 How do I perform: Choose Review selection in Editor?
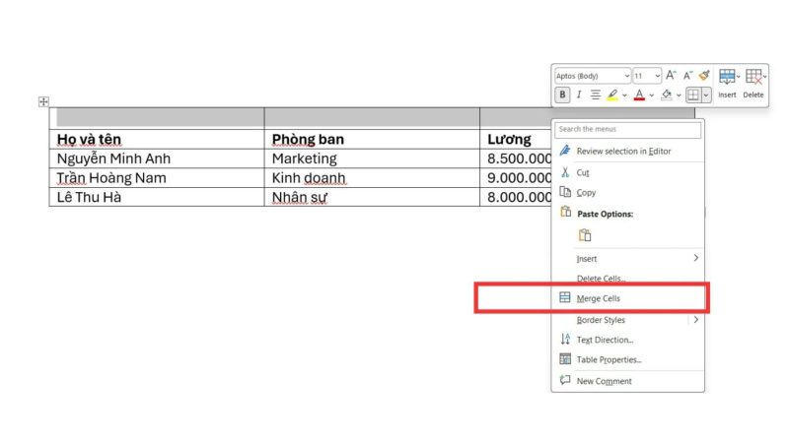[x=628, y=152]
